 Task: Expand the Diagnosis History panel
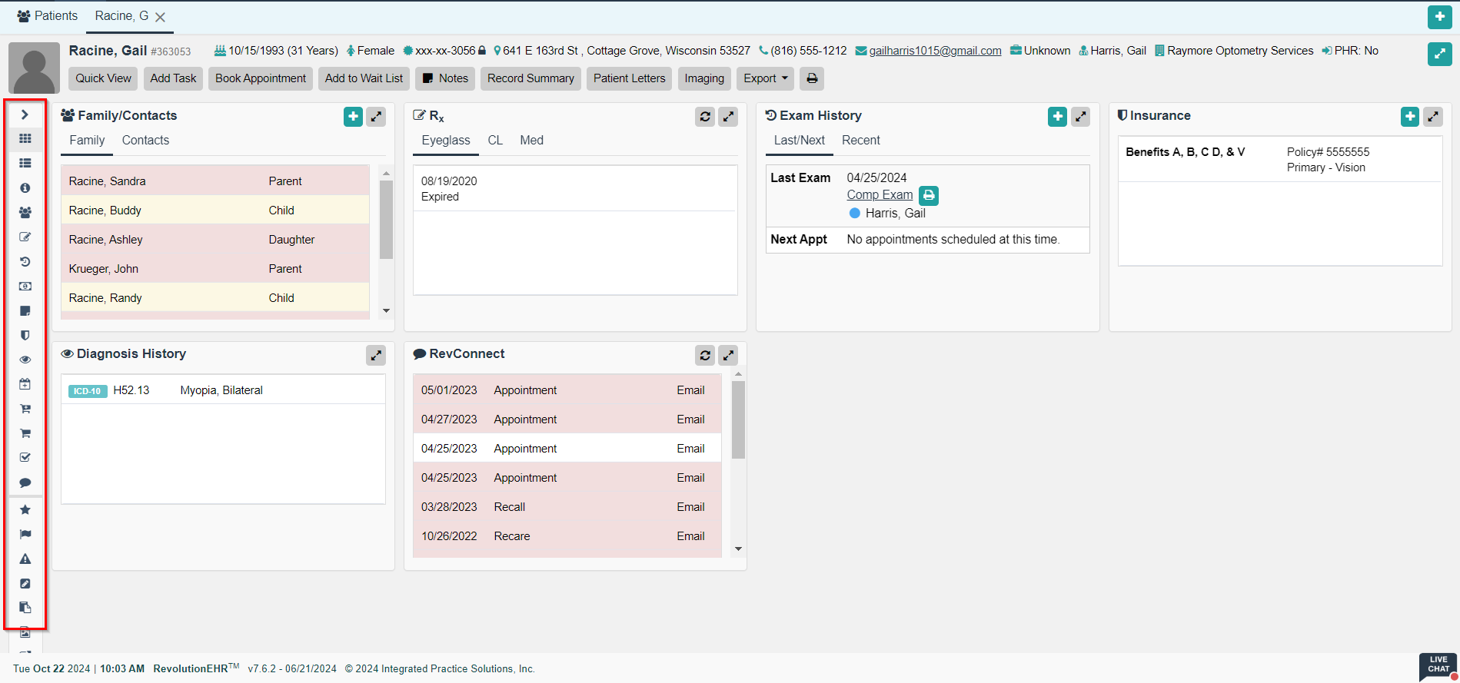click(376, 355)
